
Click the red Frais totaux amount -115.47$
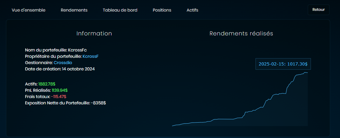coord(59,96)
